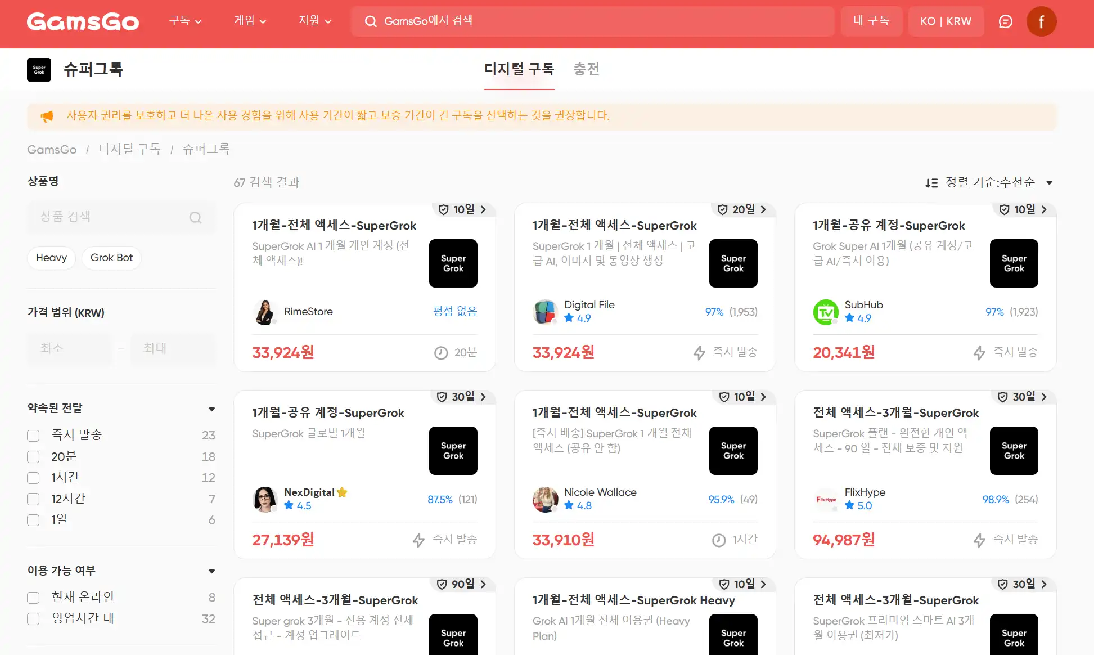Click the magnifier icon in 상품 검색 box
Viewport: 1094px width, 655px height.
click(195, 217)
